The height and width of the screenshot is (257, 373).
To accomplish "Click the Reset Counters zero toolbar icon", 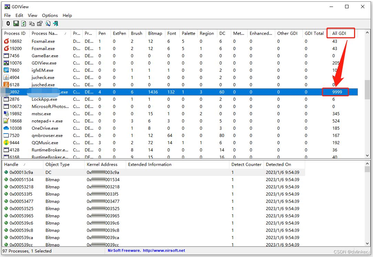I will pyautogui.click(x=8, y=23).
